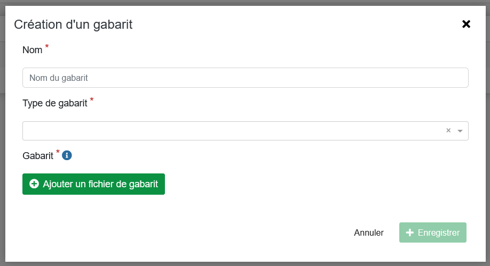Save using the Enregistrer button
Viewport: 490px width, 266px height.
pyautogui.click(x=433, y=232)
